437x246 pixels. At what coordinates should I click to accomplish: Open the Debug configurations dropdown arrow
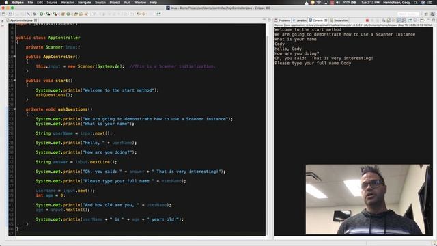[38, 14]
